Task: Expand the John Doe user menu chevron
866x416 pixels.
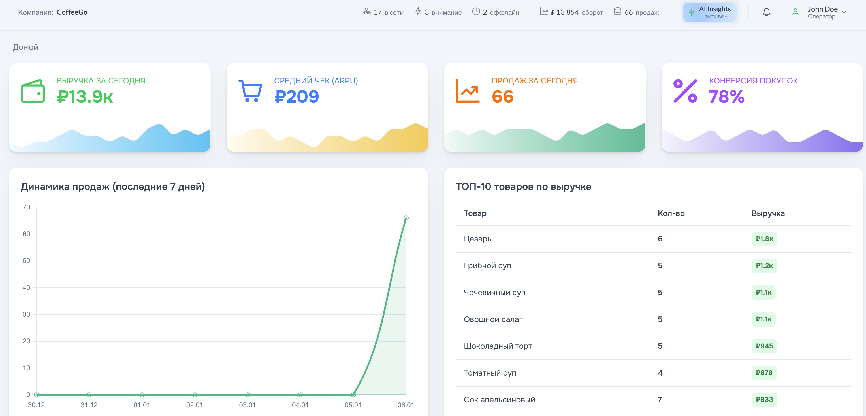Action: (x=844, y=12)
